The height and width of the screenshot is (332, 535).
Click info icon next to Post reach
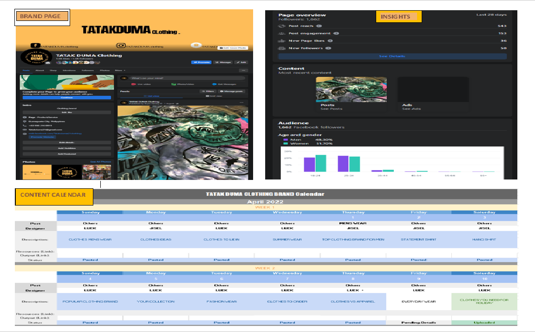[319, 26]
